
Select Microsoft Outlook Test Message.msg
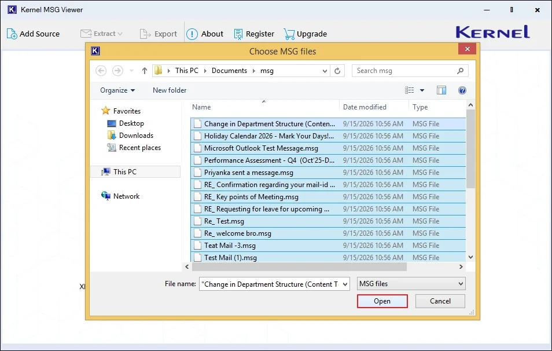click(328, 148)
